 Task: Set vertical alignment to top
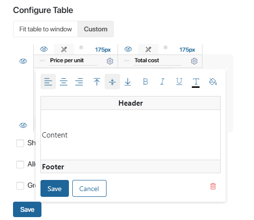click(97, 82)
